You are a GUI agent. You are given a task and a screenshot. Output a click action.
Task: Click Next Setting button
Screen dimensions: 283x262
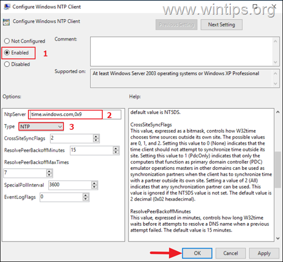(222, 24)
